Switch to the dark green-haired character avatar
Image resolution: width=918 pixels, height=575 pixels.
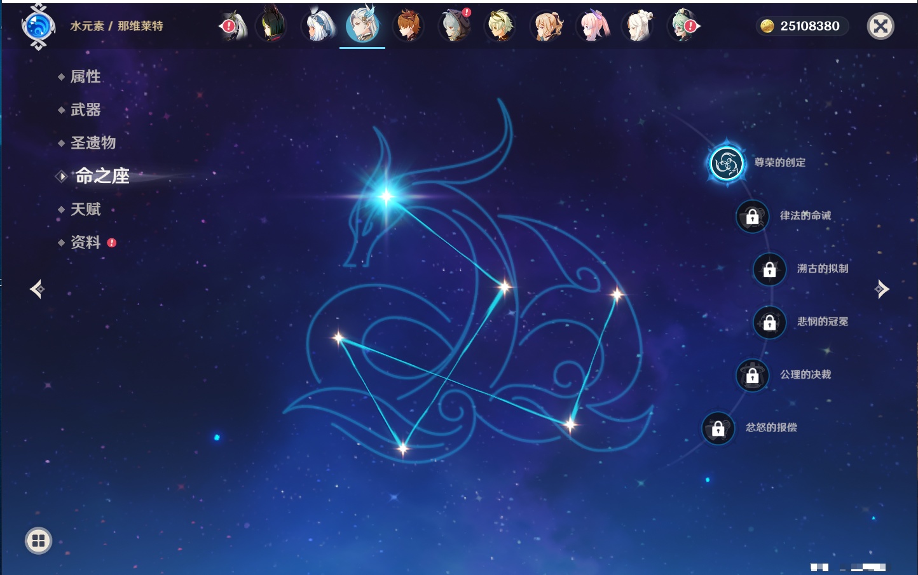pos(271,26)
